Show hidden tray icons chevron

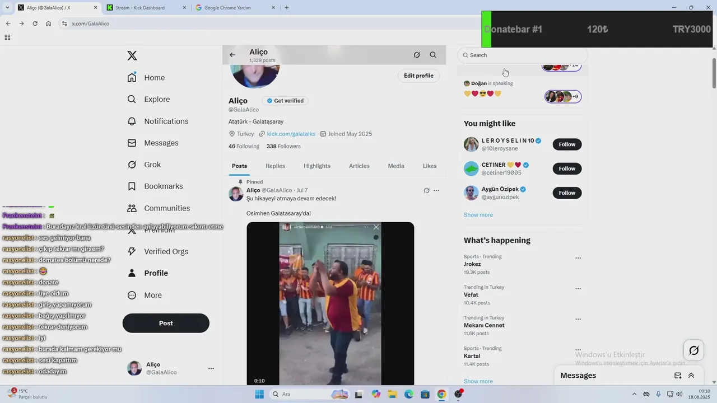click(634, 394)
